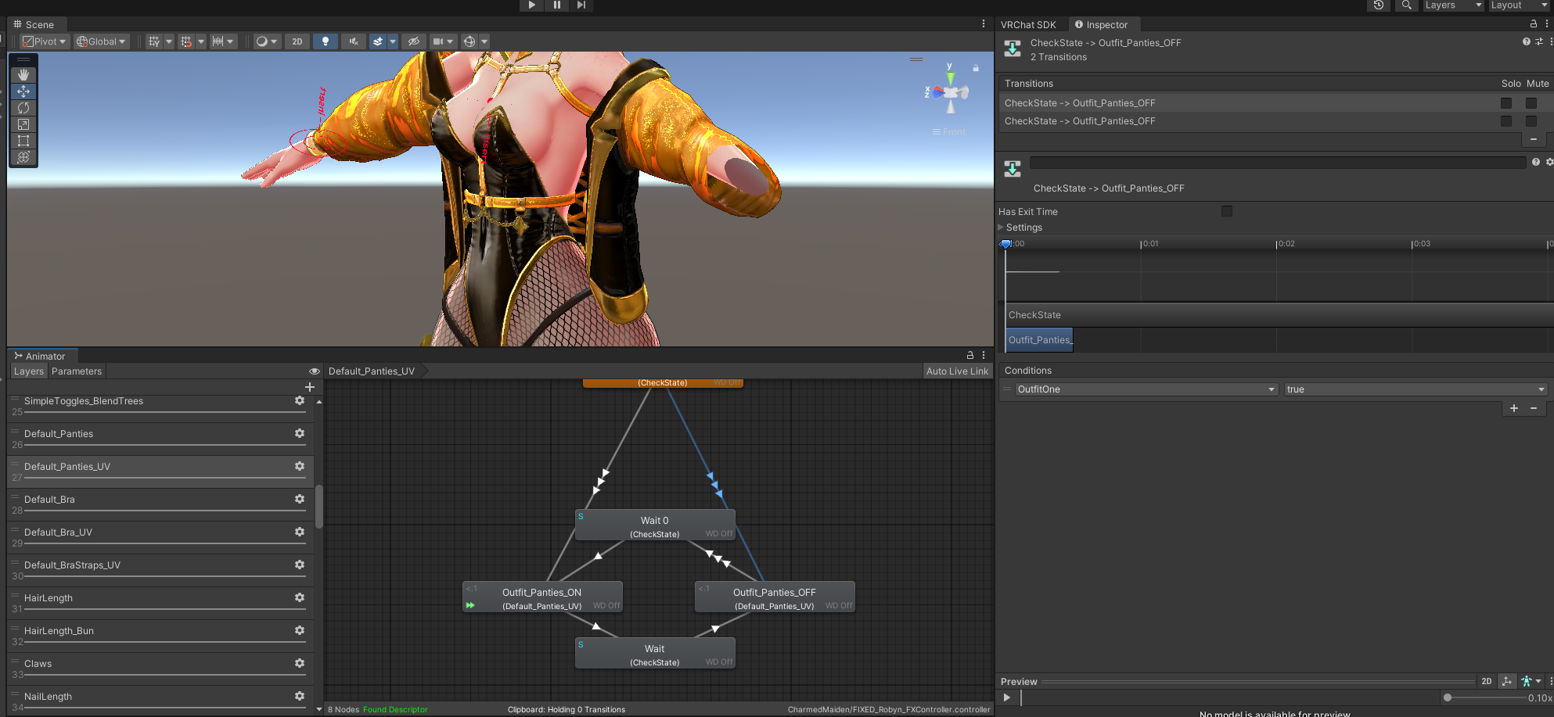Add a new condition with plus button
This screenshot has height=717, width=1554.
(x=1514, y=408)
